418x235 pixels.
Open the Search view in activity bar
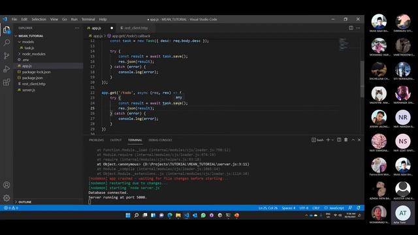point(7,42)
